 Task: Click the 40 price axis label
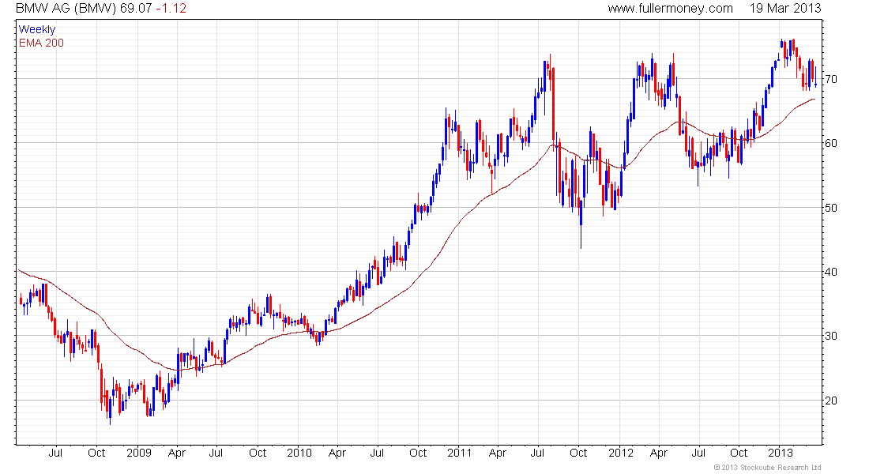click(x=831, y=272)
